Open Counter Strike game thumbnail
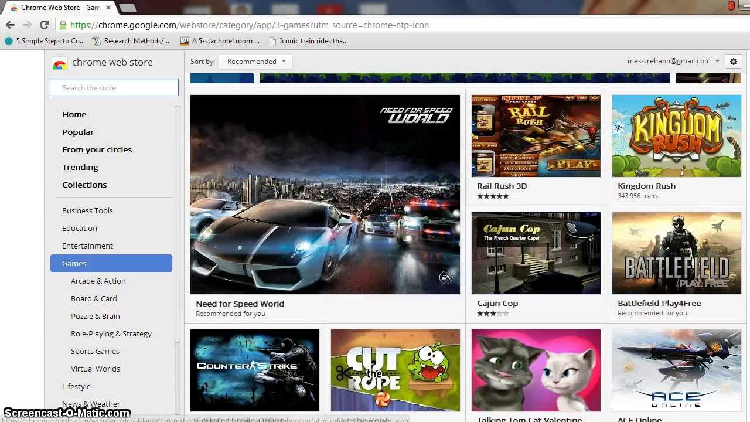The image size is (750, 422). point(255,370)
